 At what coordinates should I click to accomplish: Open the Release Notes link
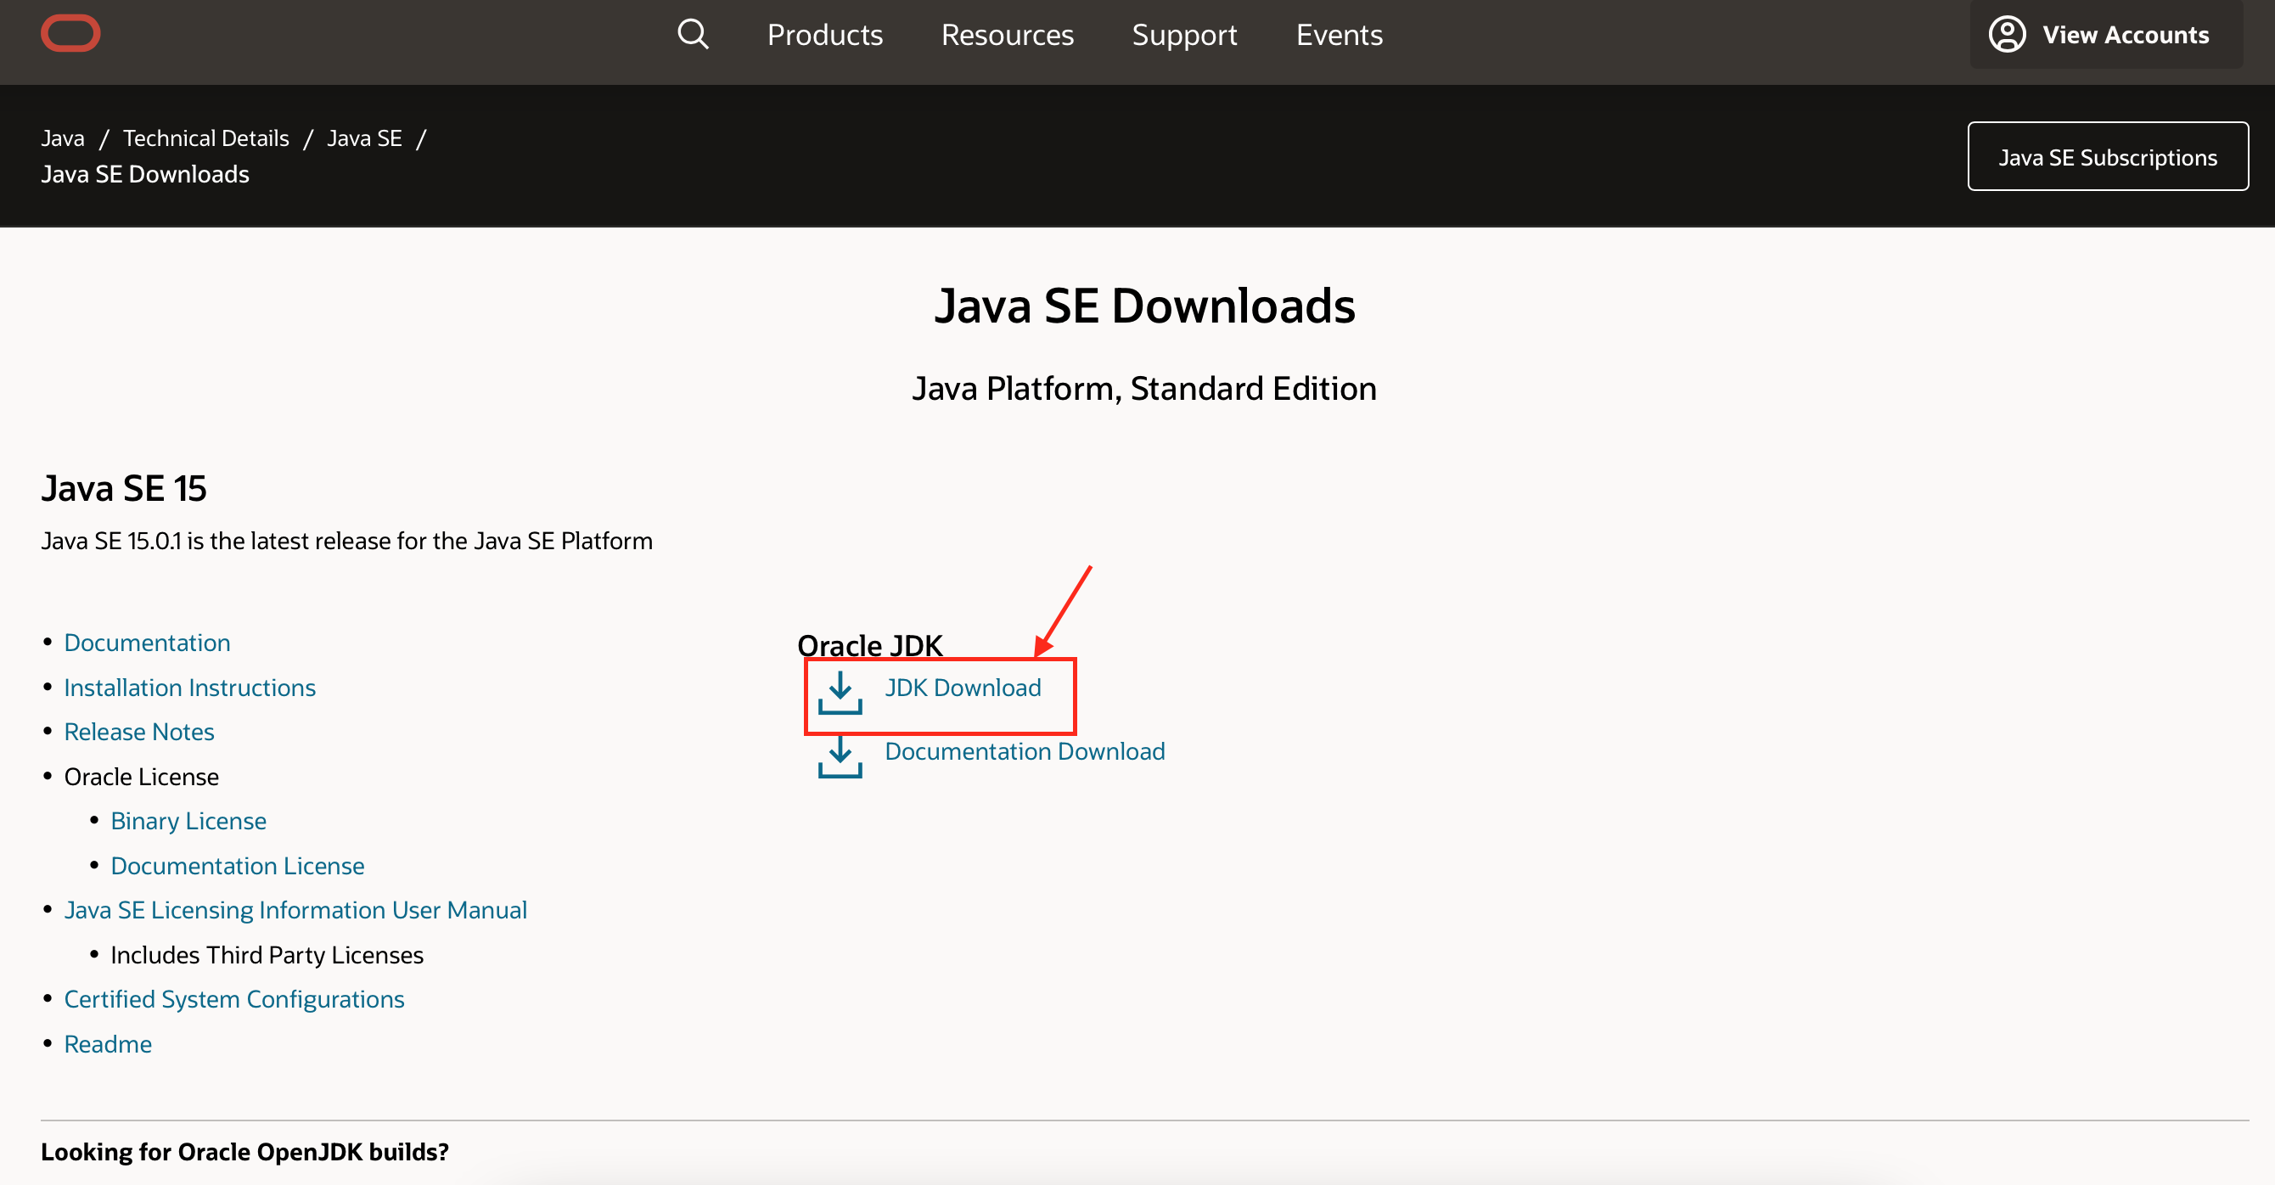138,732
